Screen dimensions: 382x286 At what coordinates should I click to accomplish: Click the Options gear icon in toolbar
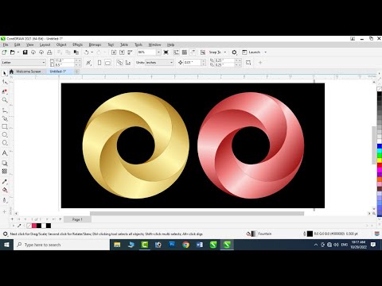(234, 52)
